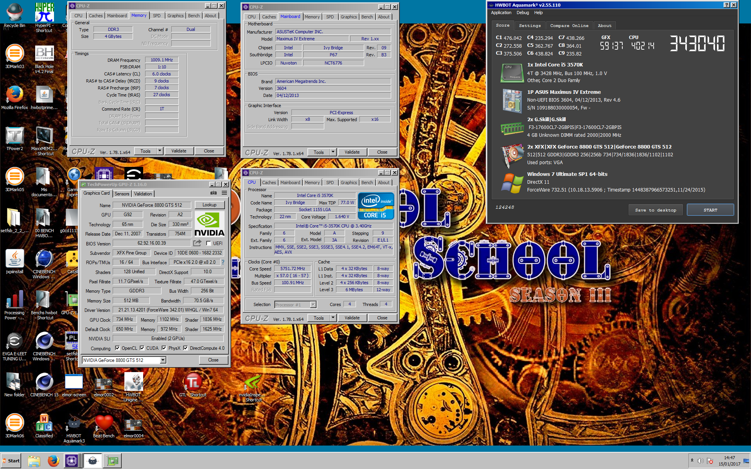Open nvidiaInspector shortcut icon

(x=252, y=387)
